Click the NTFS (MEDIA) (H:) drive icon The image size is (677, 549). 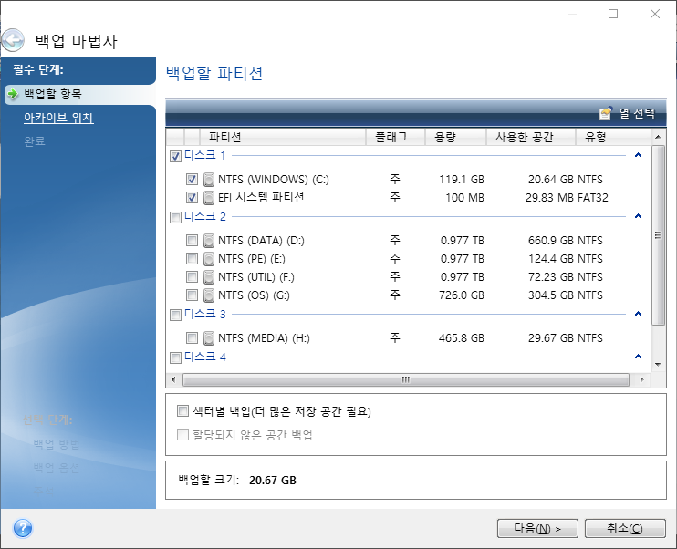tap(209, 338)
